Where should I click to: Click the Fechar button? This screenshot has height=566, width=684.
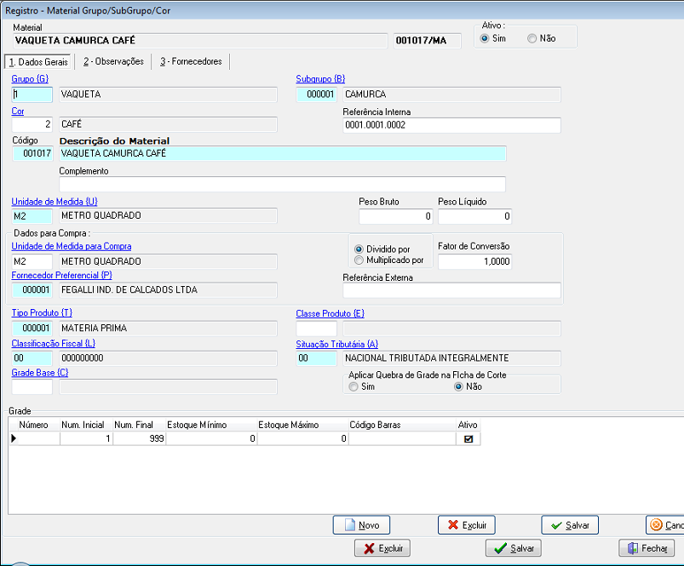[647, 548]
